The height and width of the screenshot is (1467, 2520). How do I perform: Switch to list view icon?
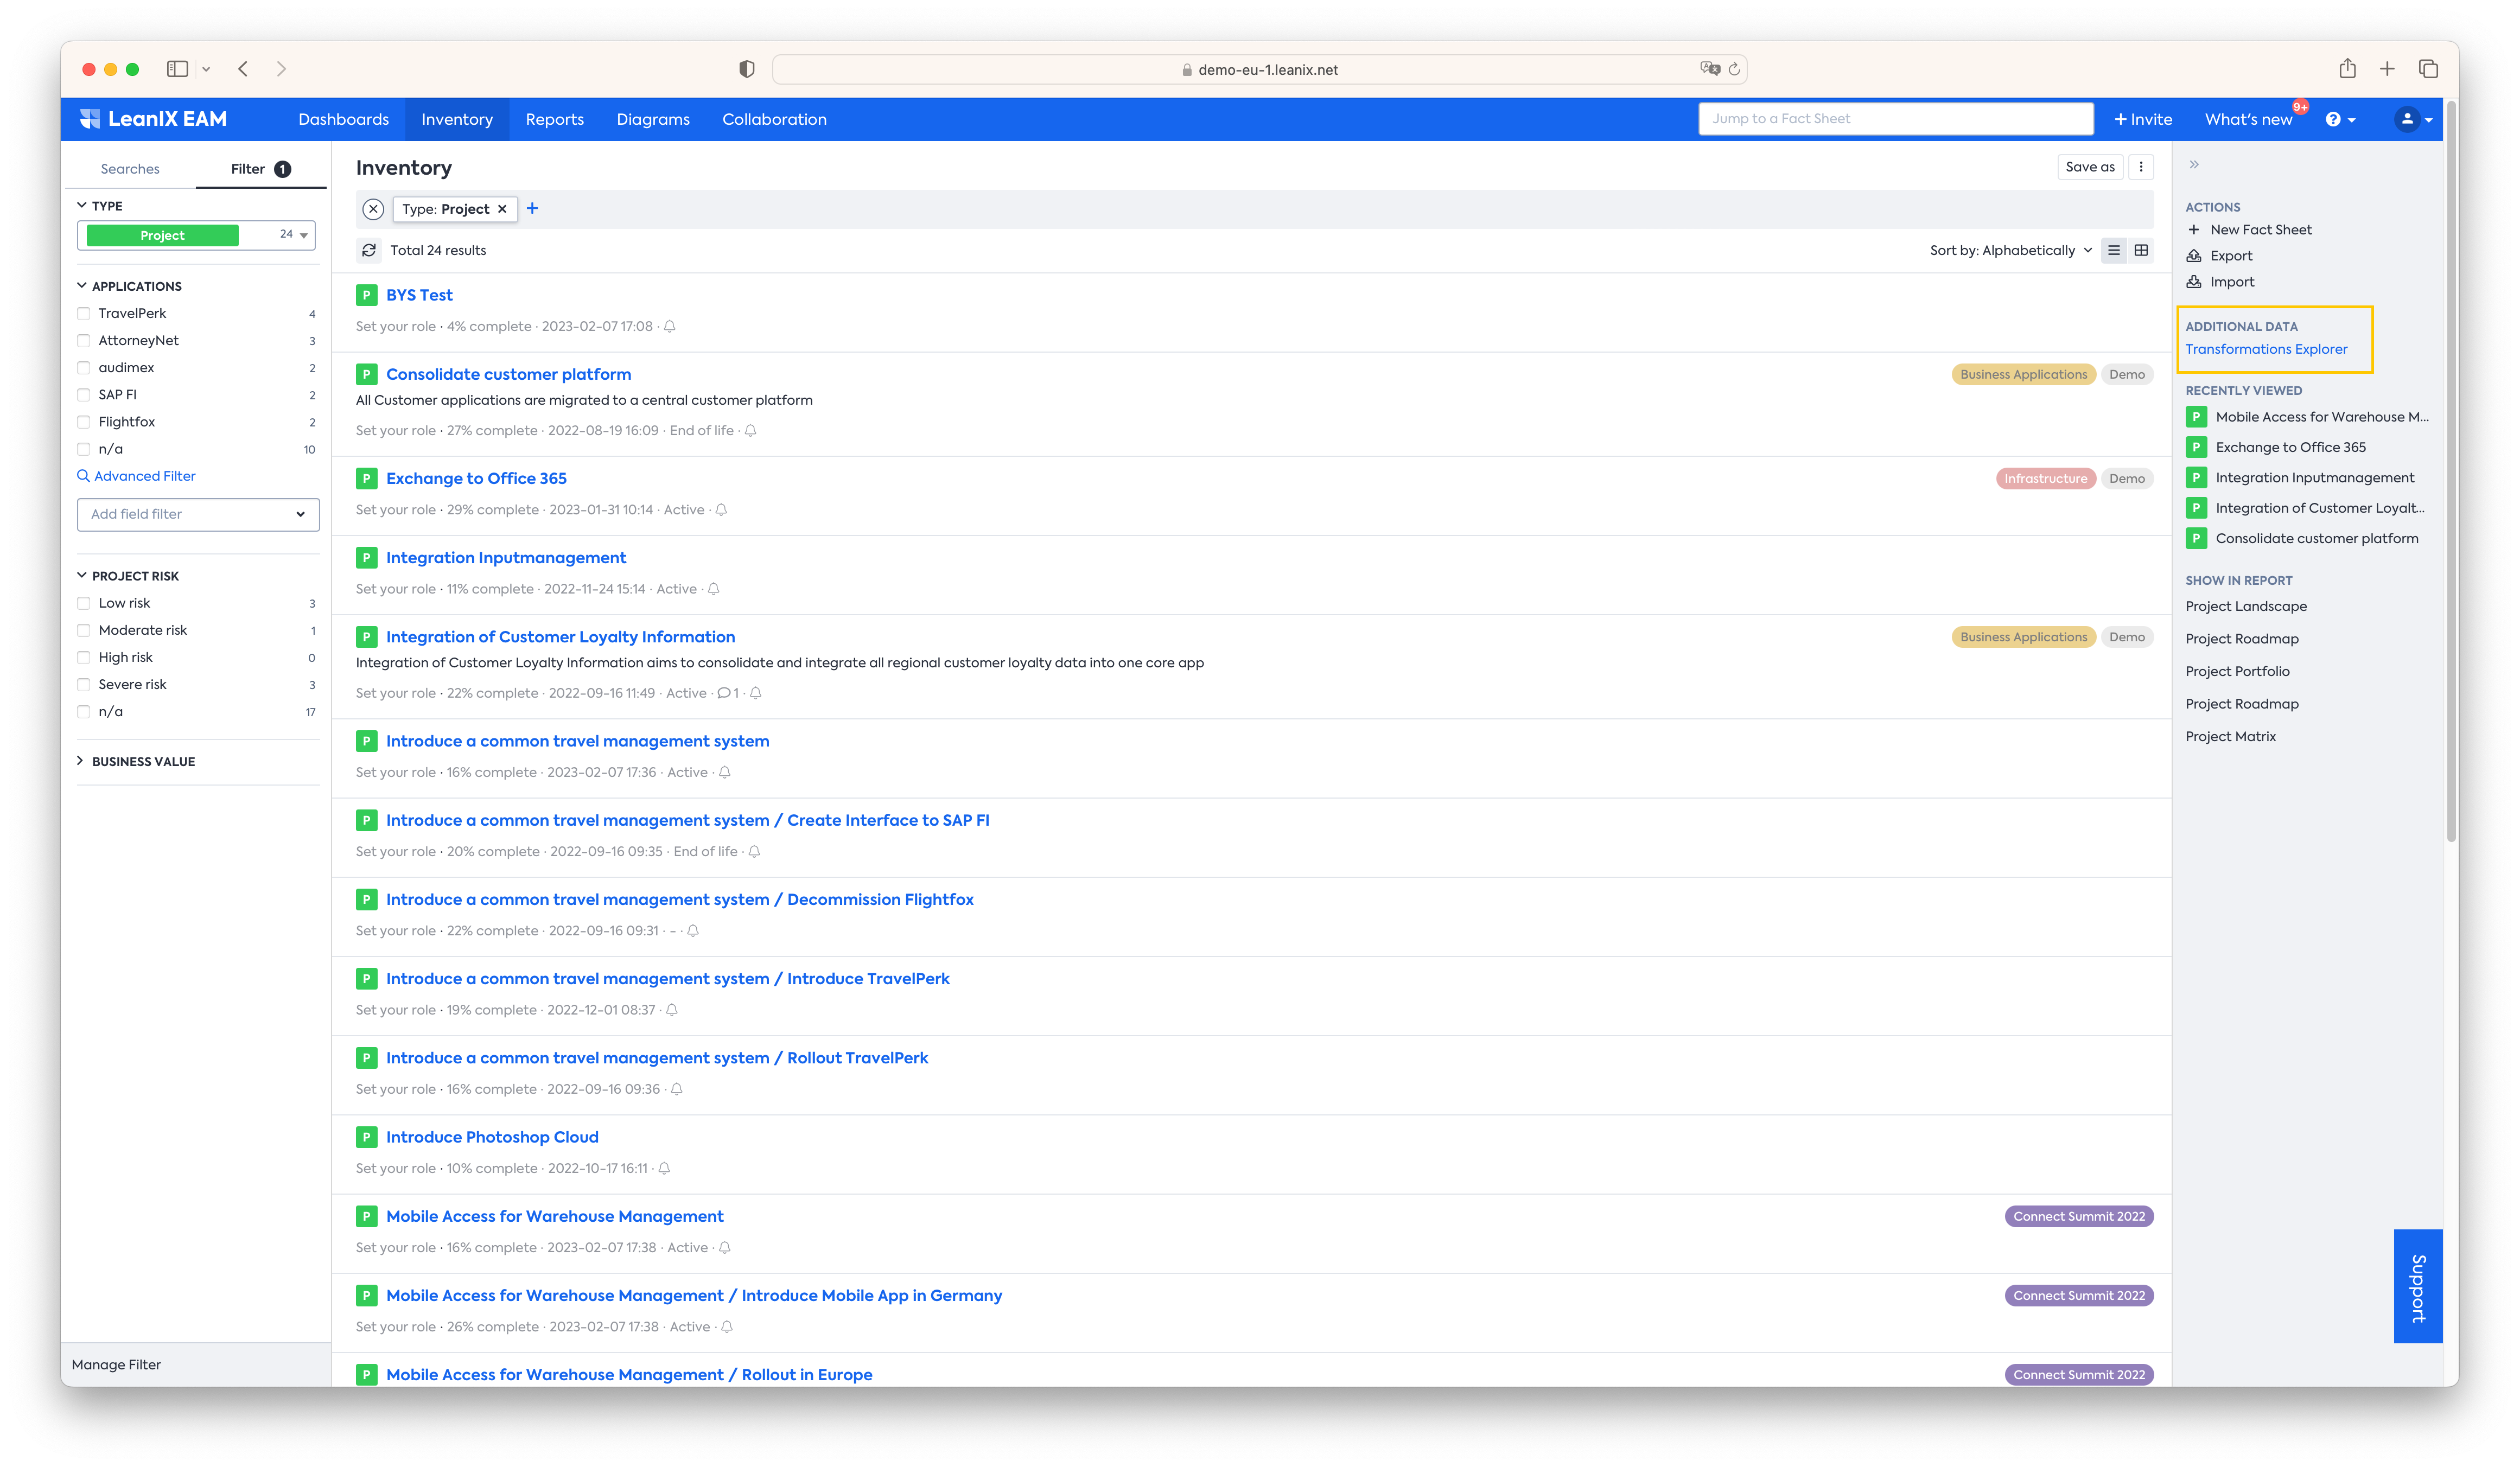2113,250
